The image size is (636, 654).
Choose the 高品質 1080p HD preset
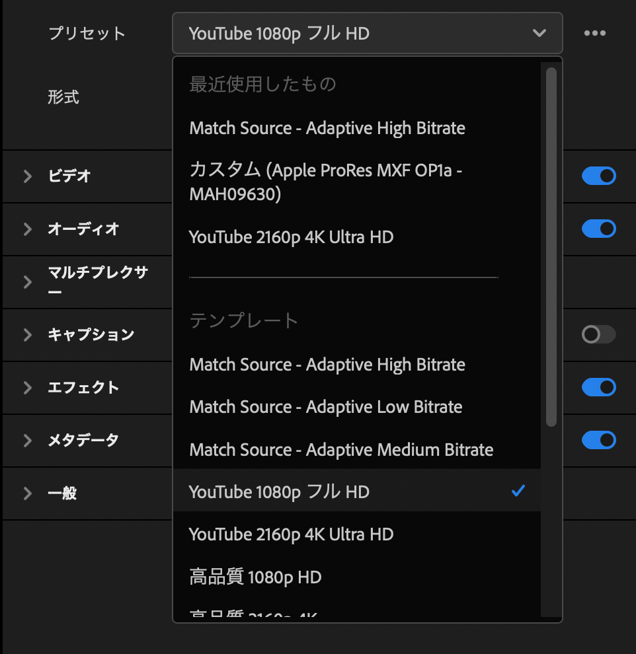357,577
